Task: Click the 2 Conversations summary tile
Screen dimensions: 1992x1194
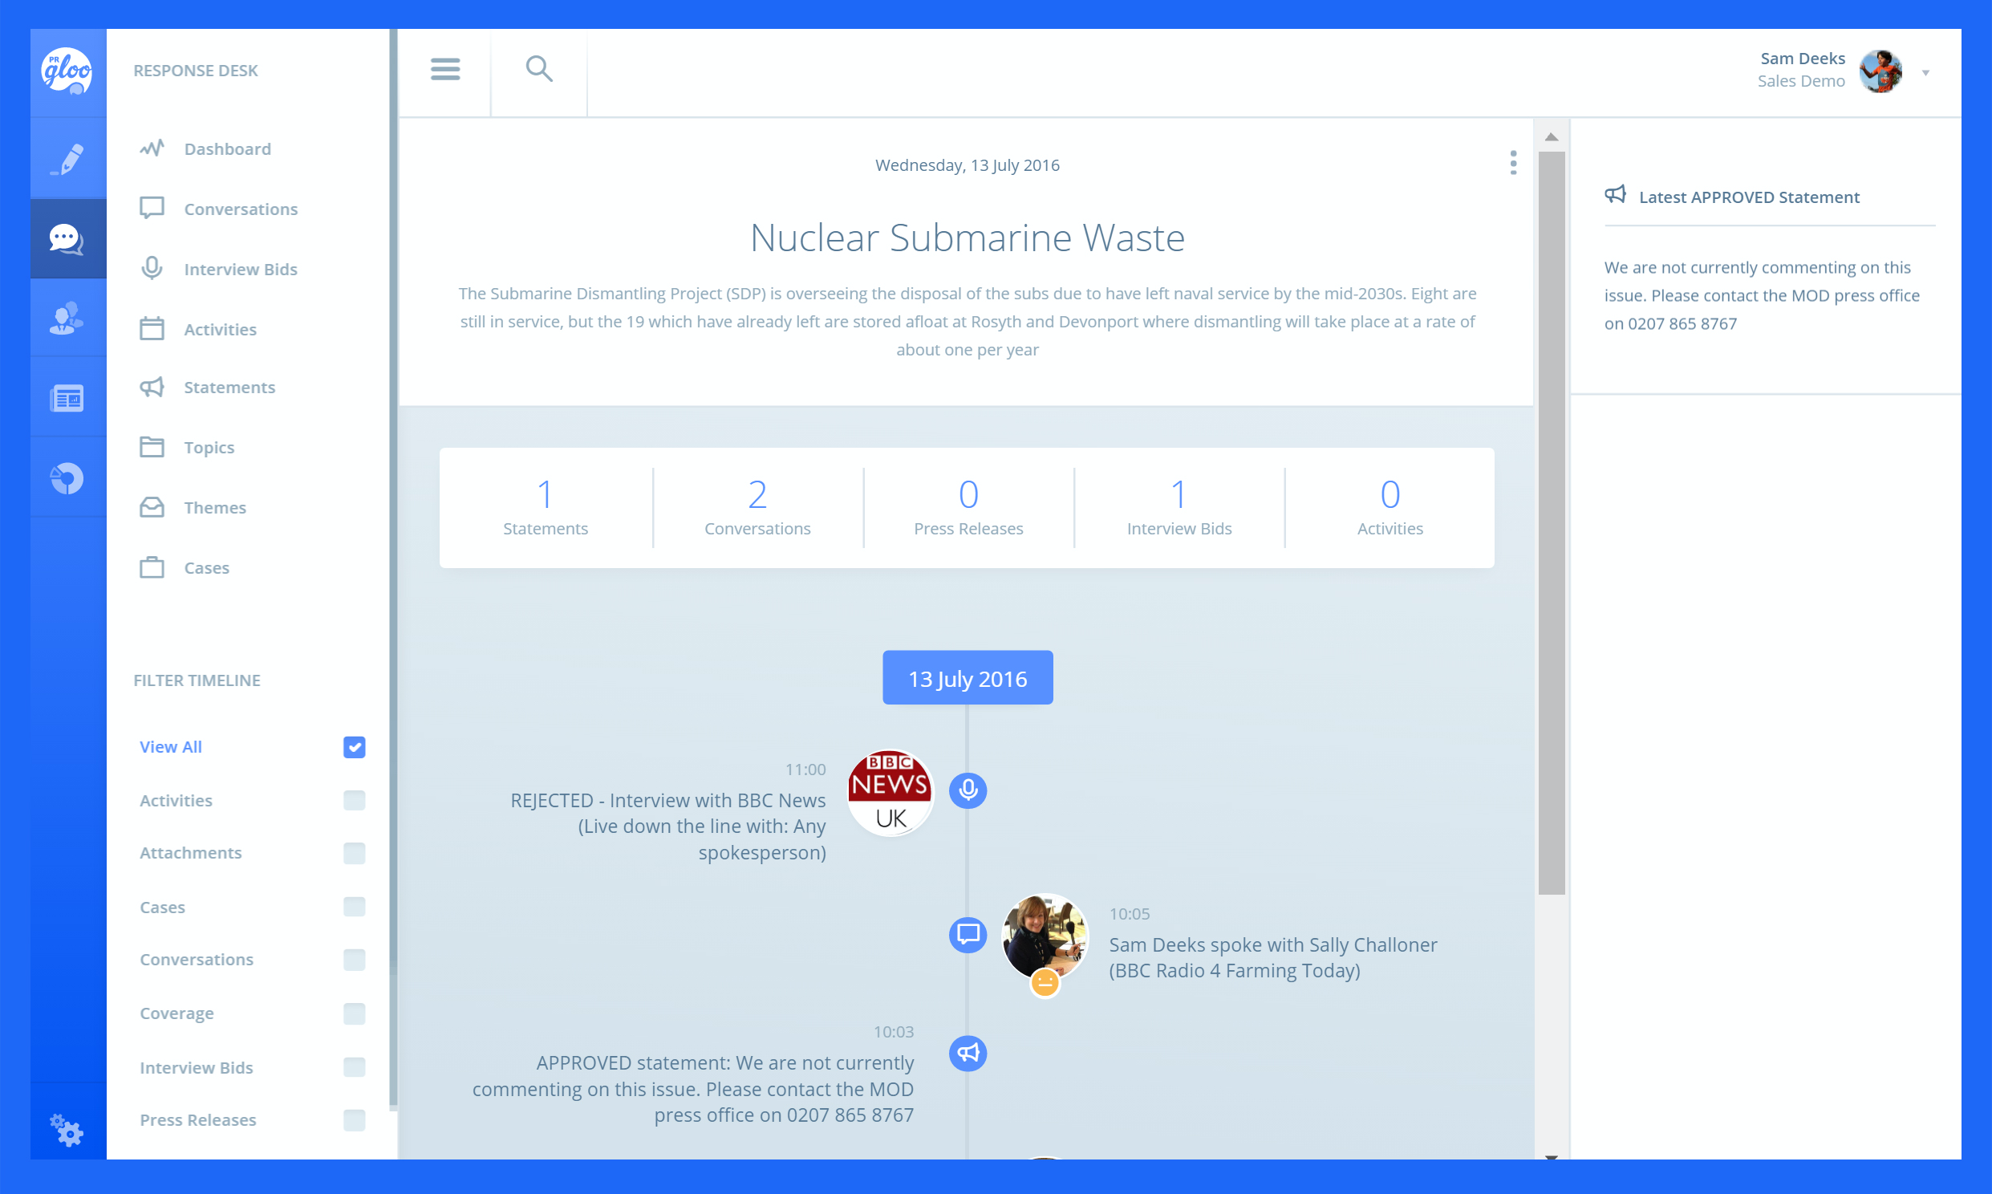Action: pyautogui.click(x=757, y=508)
